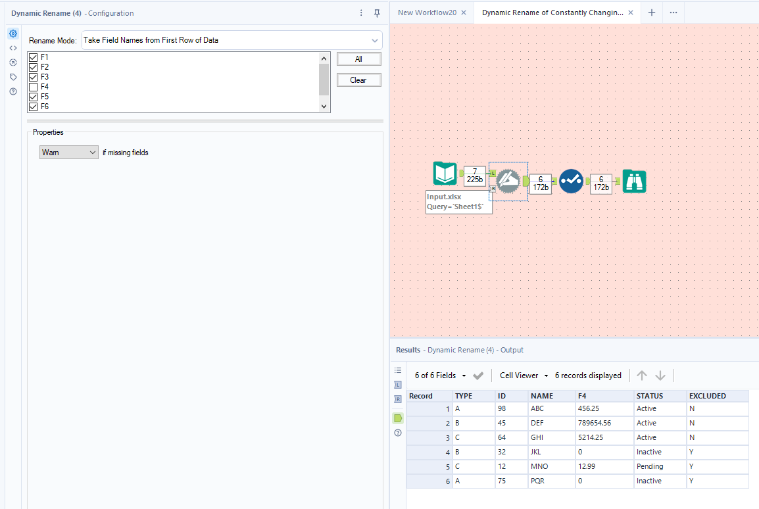Move to previous record with up arrow
This screenshot has height=509, width=759.
point(642,376)
